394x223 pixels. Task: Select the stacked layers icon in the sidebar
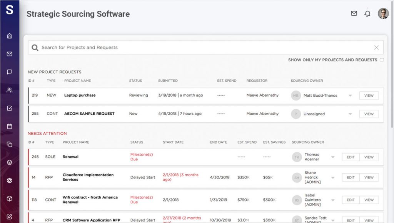pos(10,162)
